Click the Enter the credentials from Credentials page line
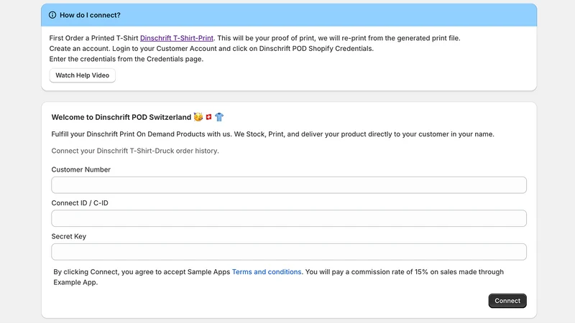Screen dimensions: 575x323 tap(126, 59)
